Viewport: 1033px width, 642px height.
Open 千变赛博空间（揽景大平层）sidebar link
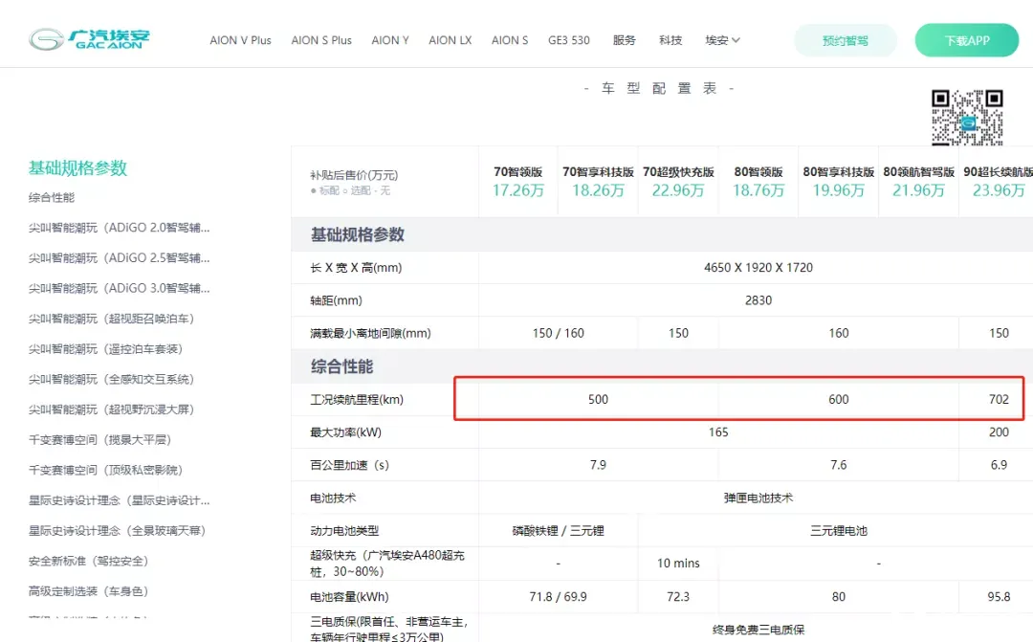[99, 440]
